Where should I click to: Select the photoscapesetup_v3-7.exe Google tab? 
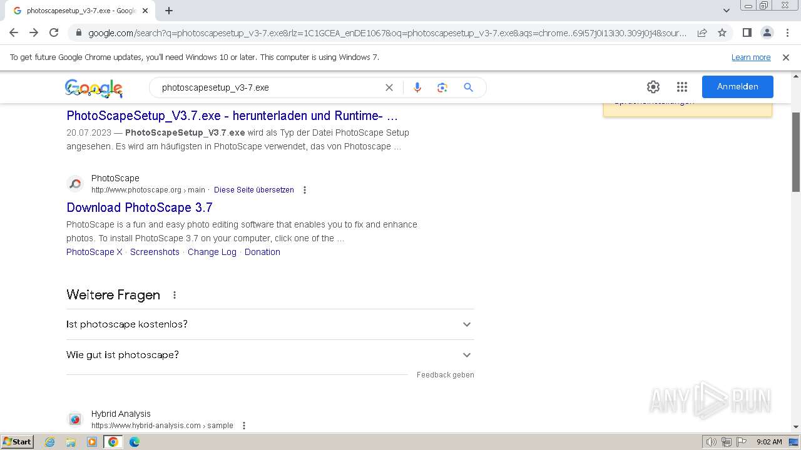pyautogui.click(x=81, y=11)
